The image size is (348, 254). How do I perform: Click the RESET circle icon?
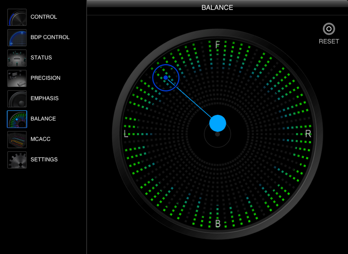(x=329, y=29)
